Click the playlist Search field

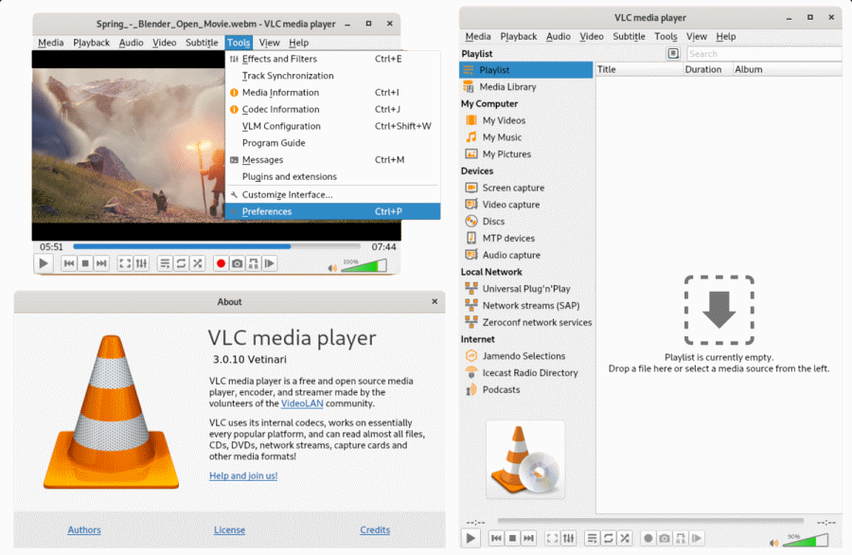[765, 54]
